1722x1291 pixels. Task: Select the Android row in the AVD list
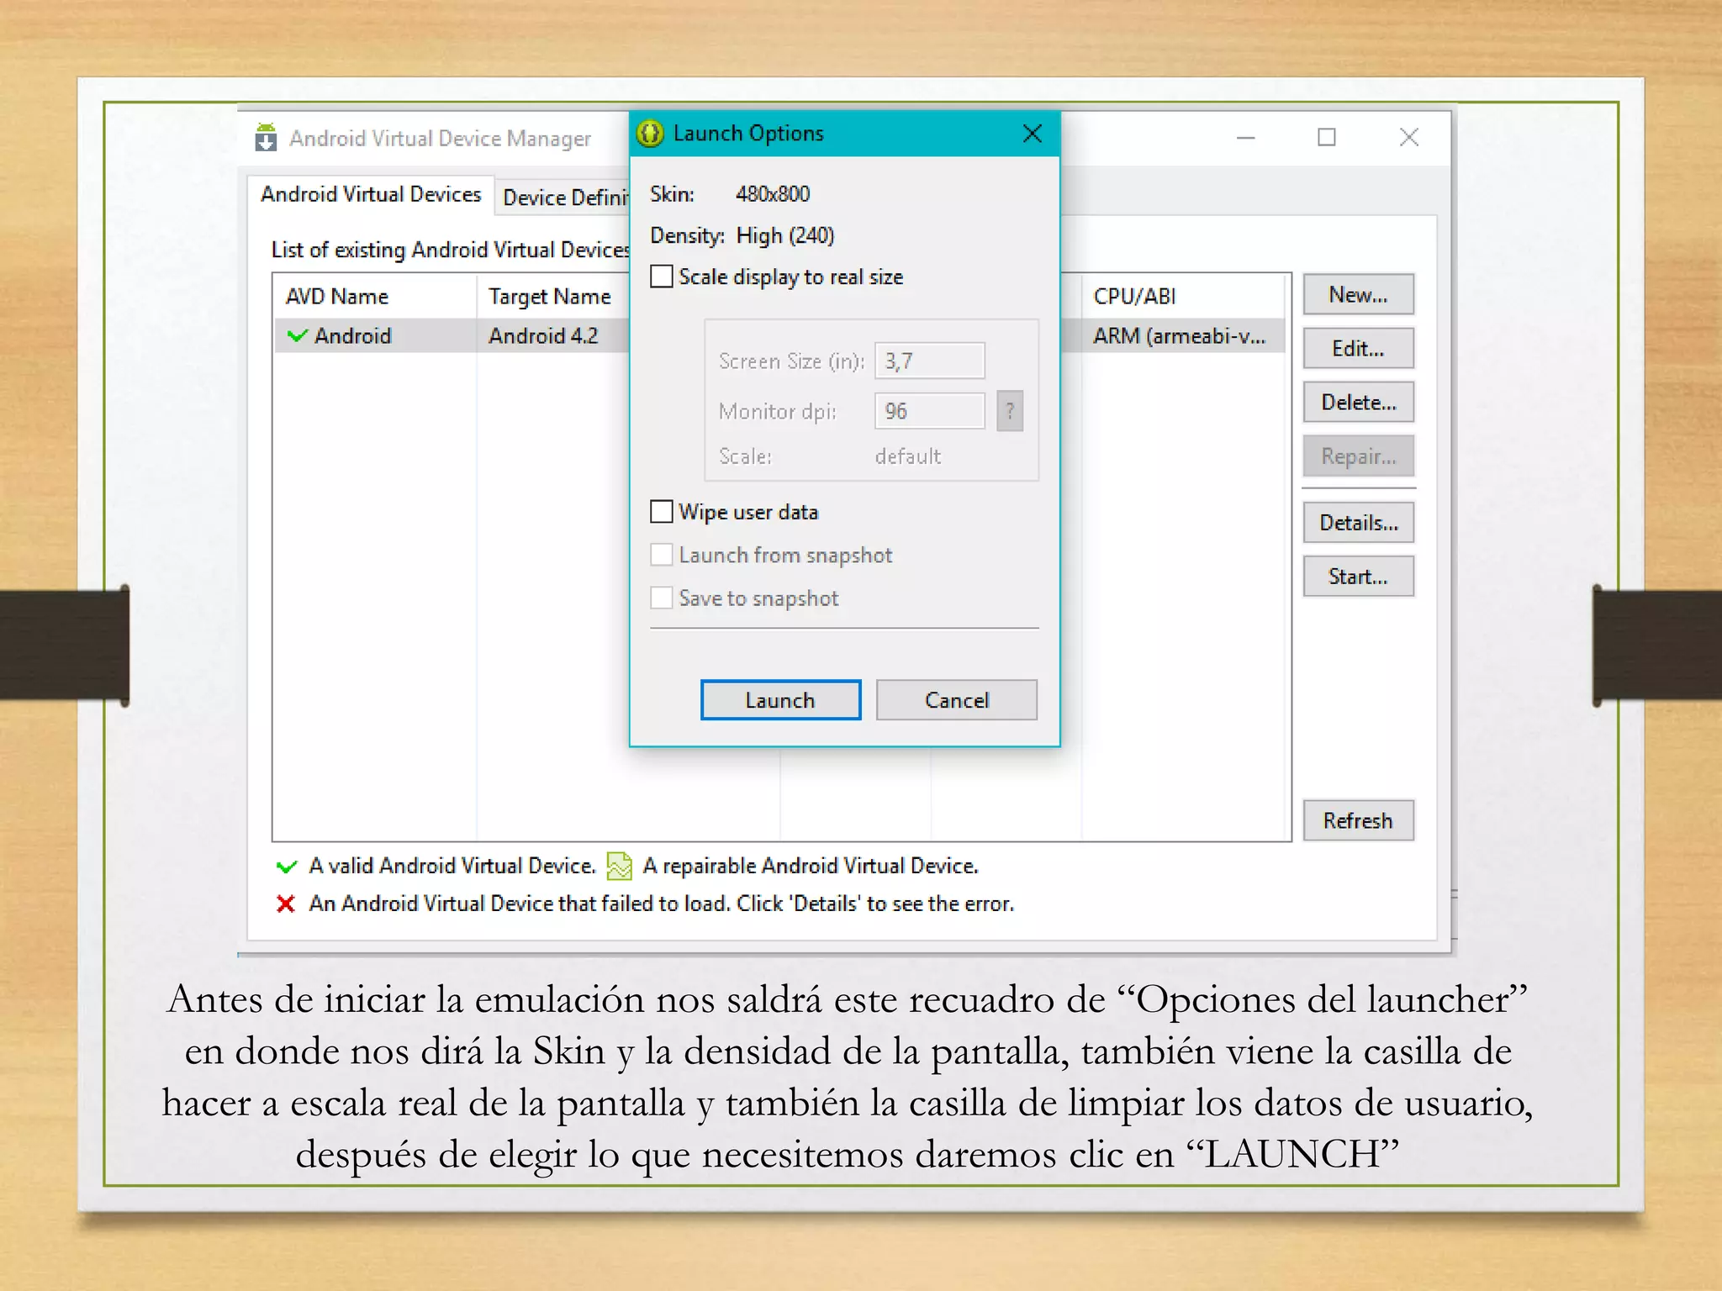(779, 336)
